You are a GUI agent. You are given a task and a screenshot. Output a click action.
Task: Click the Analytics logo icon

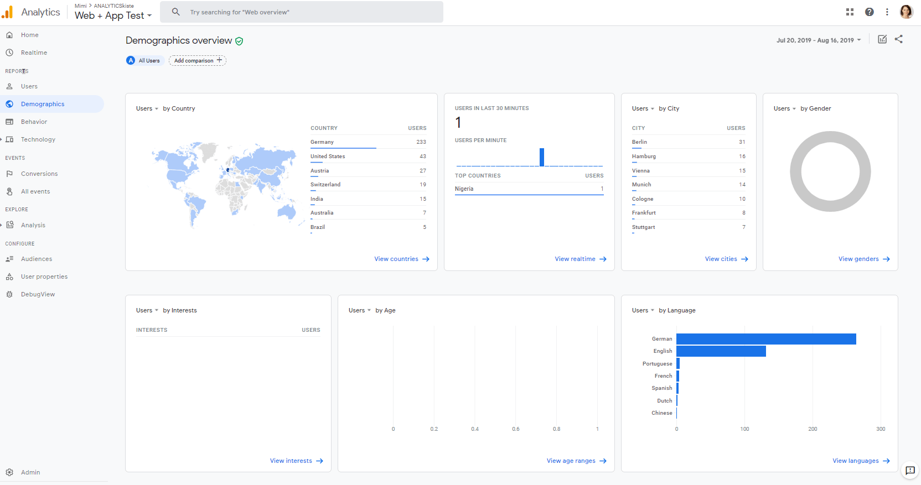point(8,12)
